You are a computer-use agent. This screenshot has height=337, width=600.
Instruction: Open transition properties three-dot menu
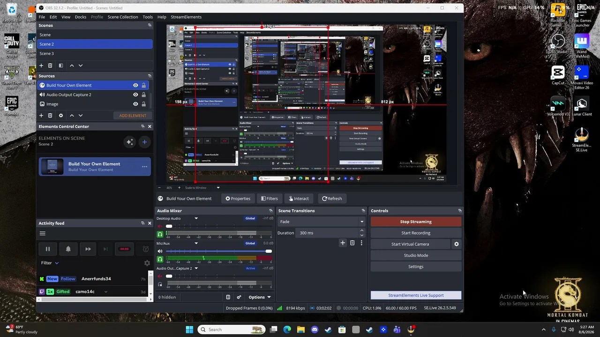coord(361,243)
